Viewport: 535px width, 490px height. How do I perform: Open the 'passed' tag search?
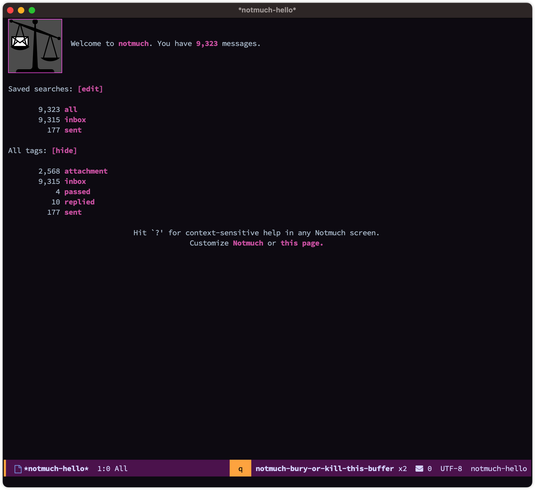click(x=77, y=192)
